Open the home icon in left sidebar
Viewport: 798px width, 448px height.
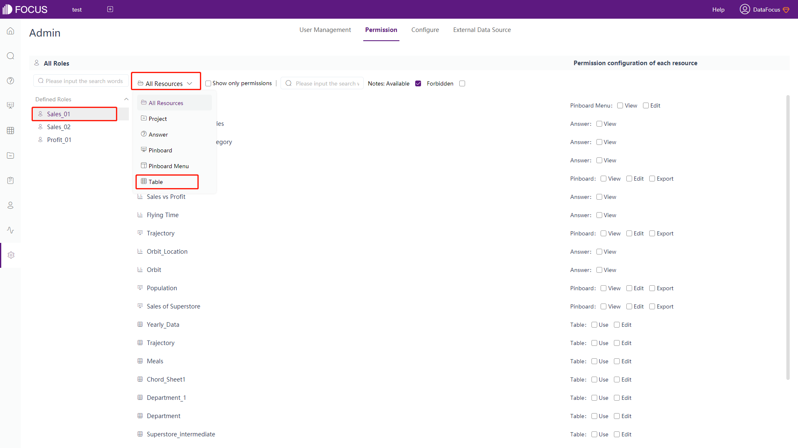click(x=10, y=31)
